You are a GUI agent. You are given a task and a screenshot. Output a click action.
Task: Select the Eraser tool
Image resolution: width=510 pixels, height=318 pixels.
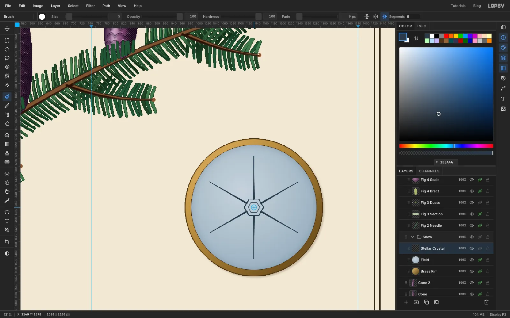pos(7,123)
